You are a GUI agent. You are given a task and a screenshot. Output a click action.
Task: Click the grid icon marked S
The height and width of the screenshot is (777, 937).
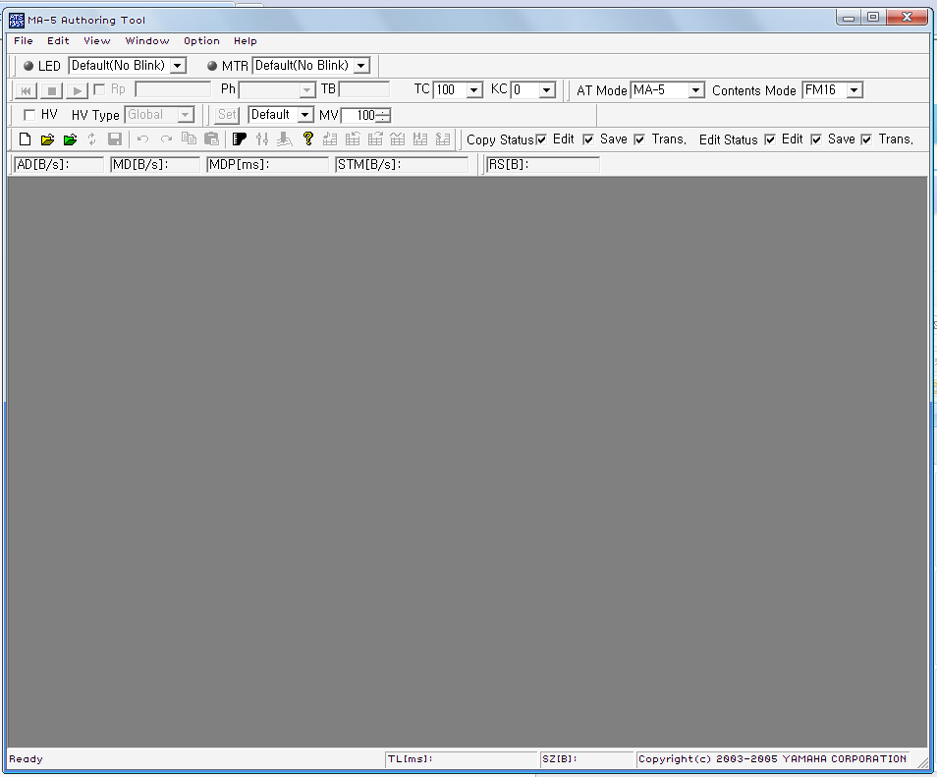coord(443,139)
